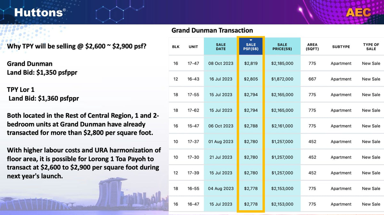This screenshot has height=215, width=384.
Task: Sort by the AREA (SQFT) column header
Action: (x=312, y=47)
